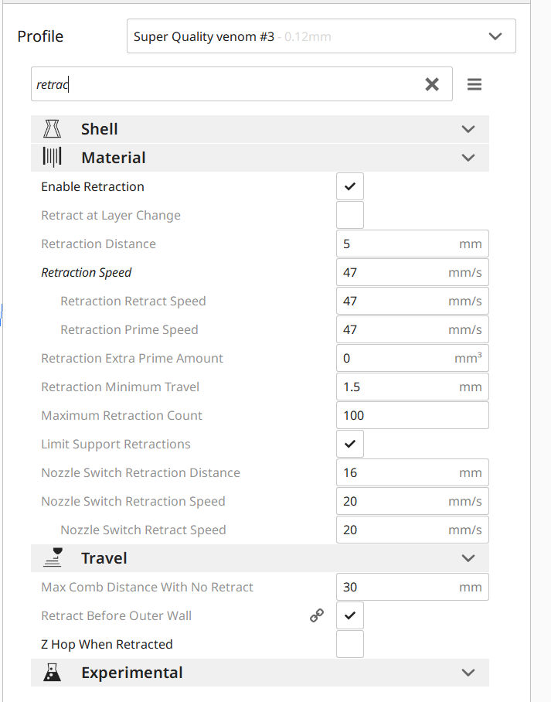Collapse the Travel section chevron
The height and width of the screenshot is (702, 551).
[468, 558]
